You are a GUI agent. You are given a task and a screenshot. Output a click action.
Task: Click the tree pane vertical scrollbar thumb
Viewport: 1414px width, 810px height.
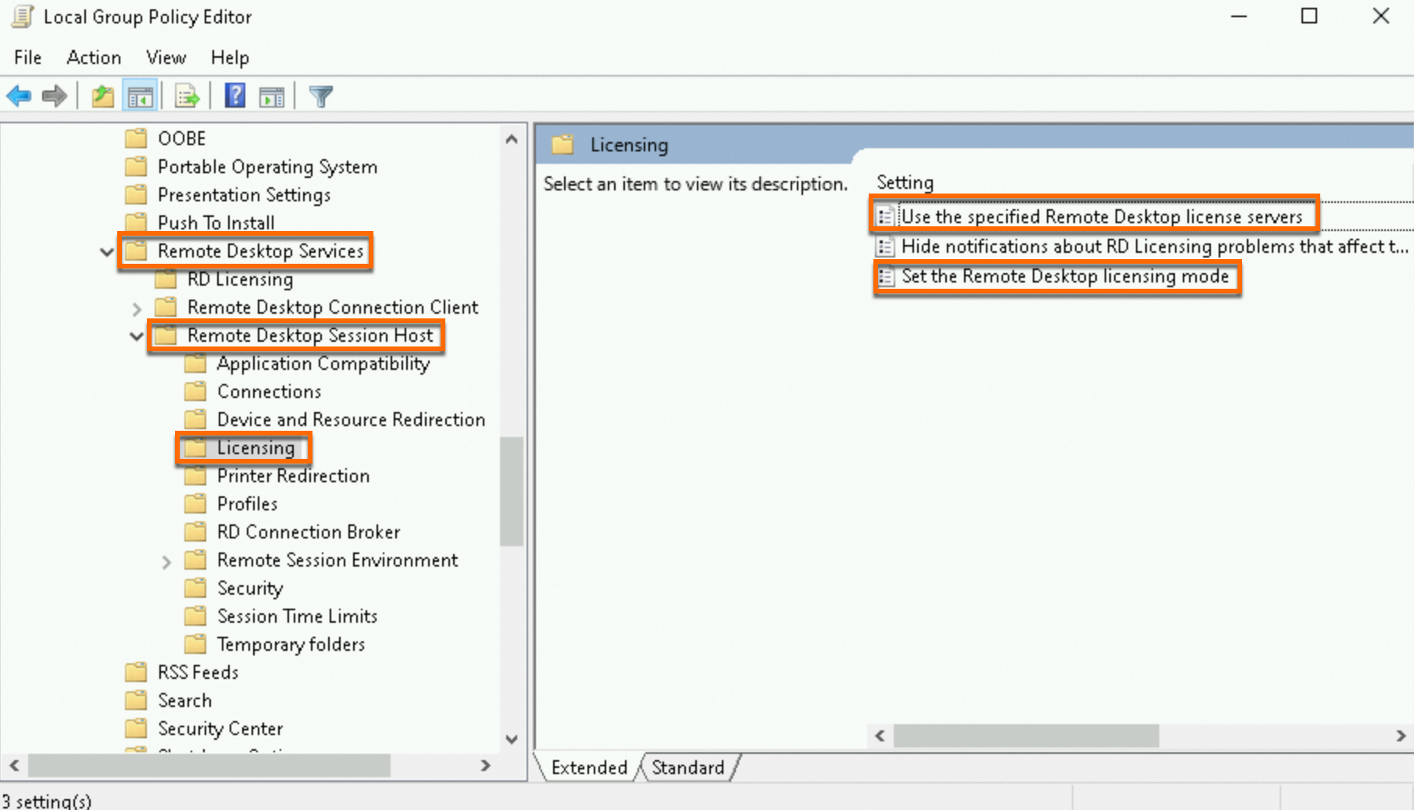(512, 492)
